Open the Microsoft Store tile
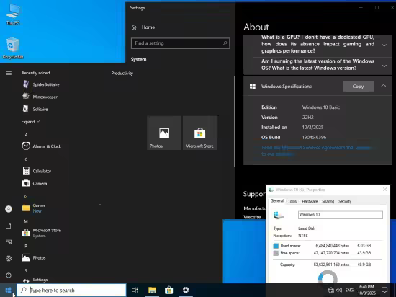 click(200, 133)
